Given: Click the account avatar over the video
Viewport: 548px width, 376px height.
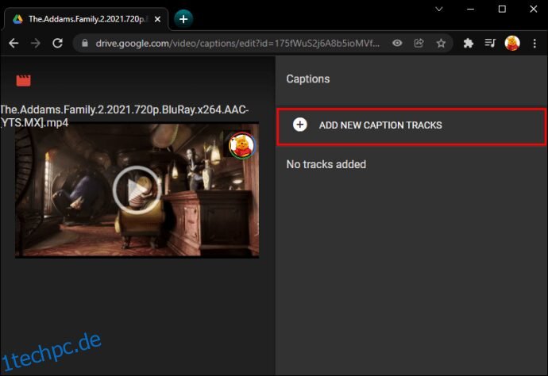Looking at the screenshot, I should (x=242, y=145).
